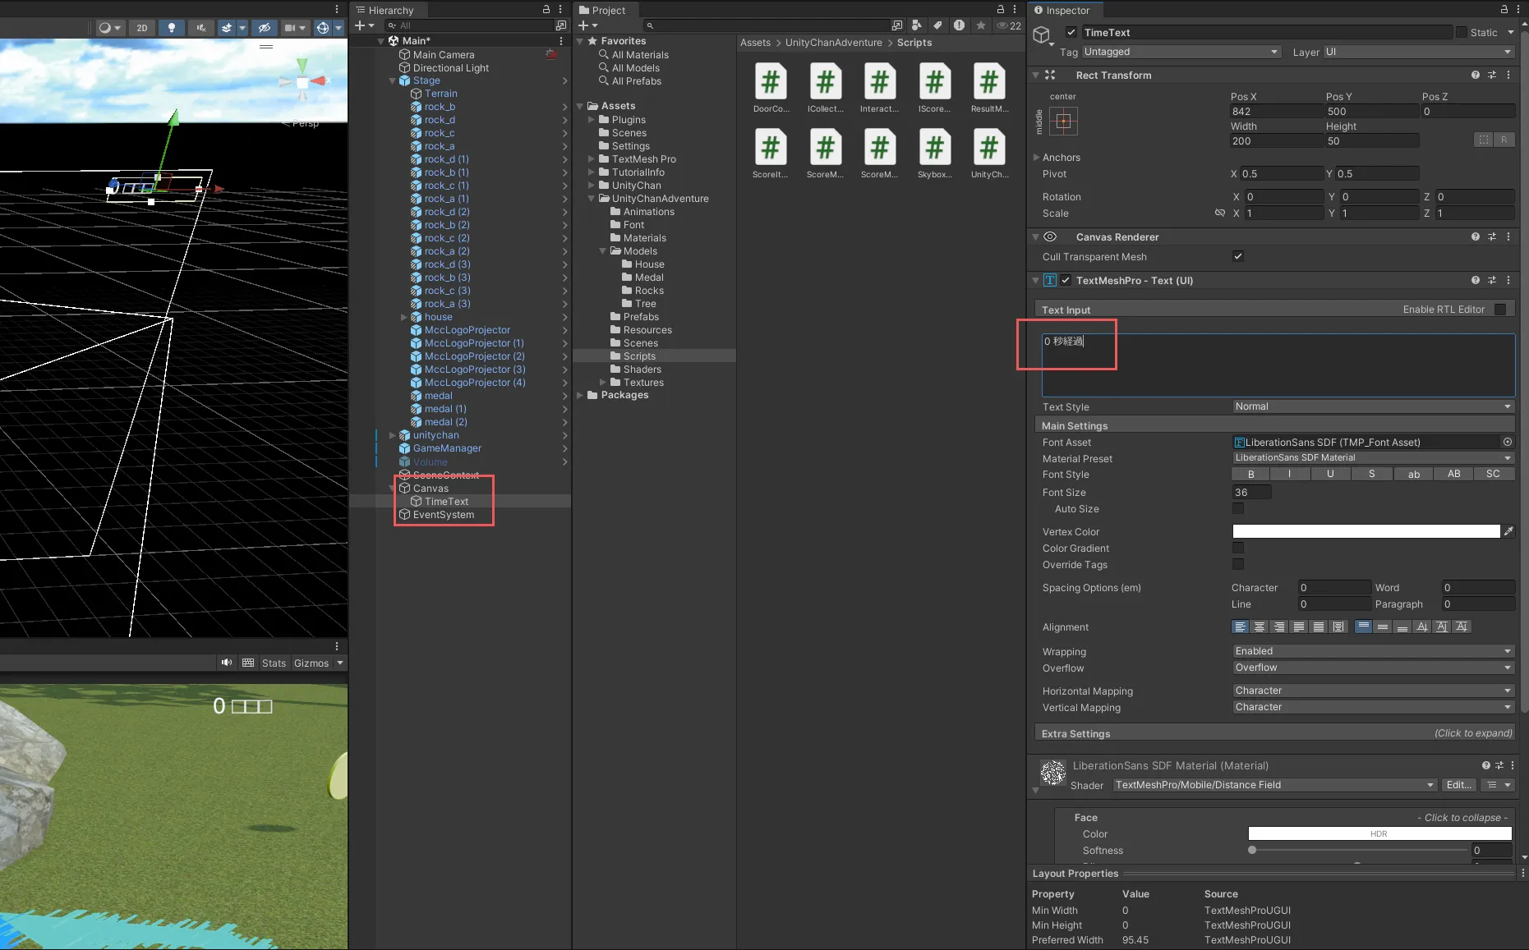Click the shader Edit button
This screenshot has width=1529, height=950.
1458,785
